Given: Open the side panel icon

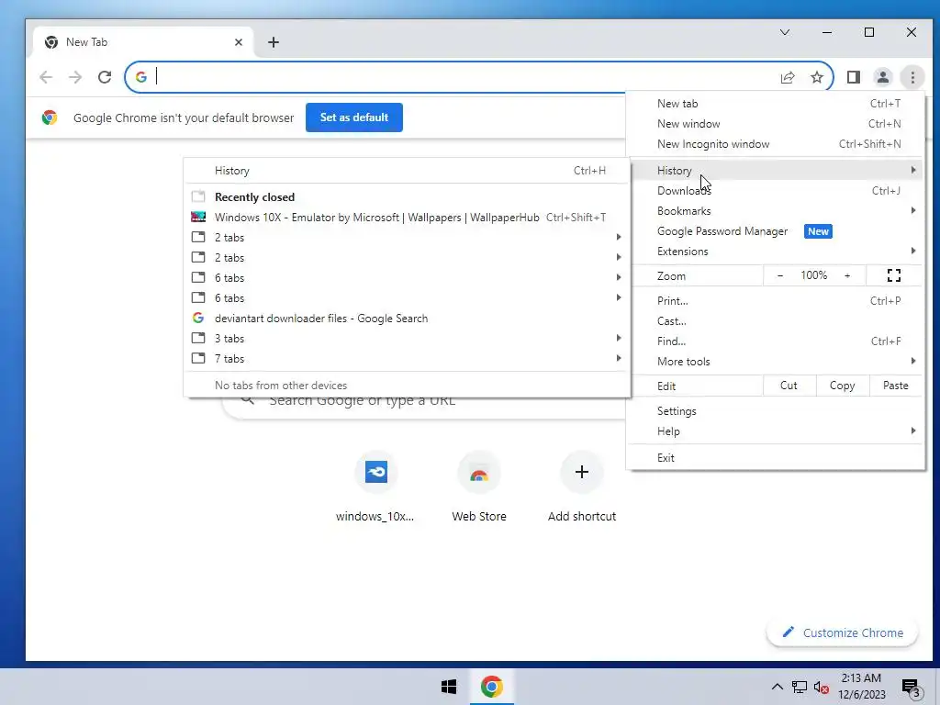Looking at the screenshot, I should pos(853,77).
